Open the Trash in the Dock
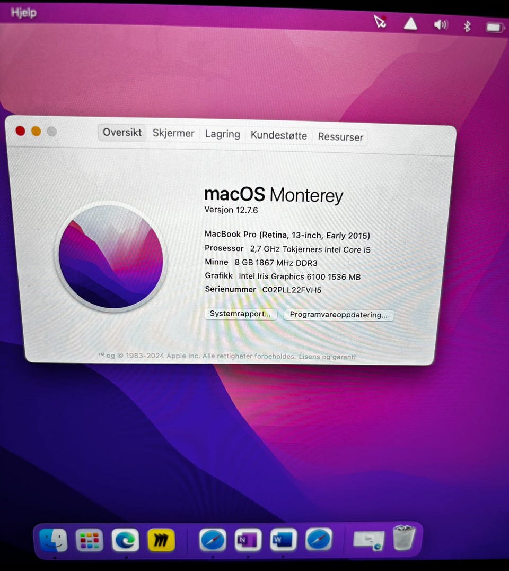 (404, 538)
